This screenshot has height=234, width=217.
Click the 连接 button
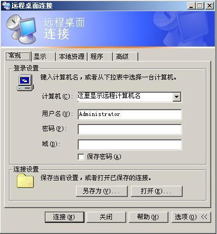click(x=64, y=217)
